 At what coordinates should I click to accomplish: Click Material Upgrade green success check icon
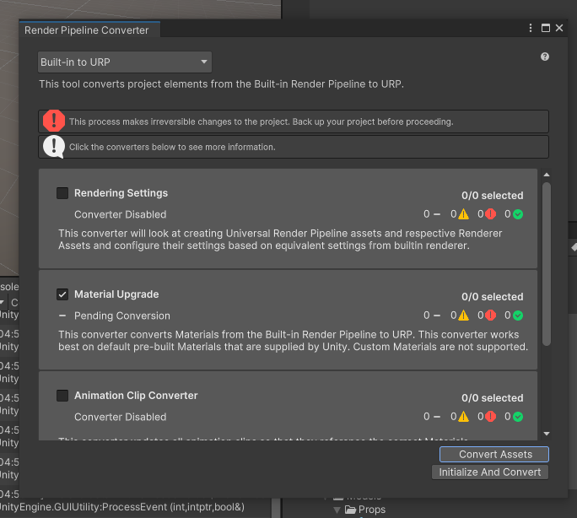point(518,316)
